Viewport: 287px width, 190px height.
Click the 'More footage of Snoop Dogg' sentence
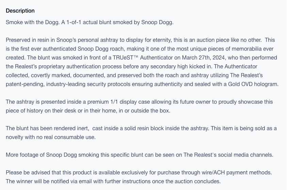pyautogui.click(x=140, y=155)
